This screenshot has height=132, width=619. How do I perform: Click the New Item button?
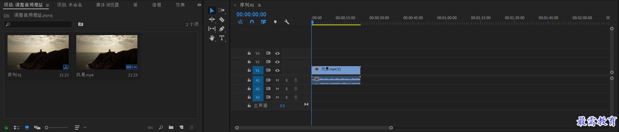click(181, 128)
